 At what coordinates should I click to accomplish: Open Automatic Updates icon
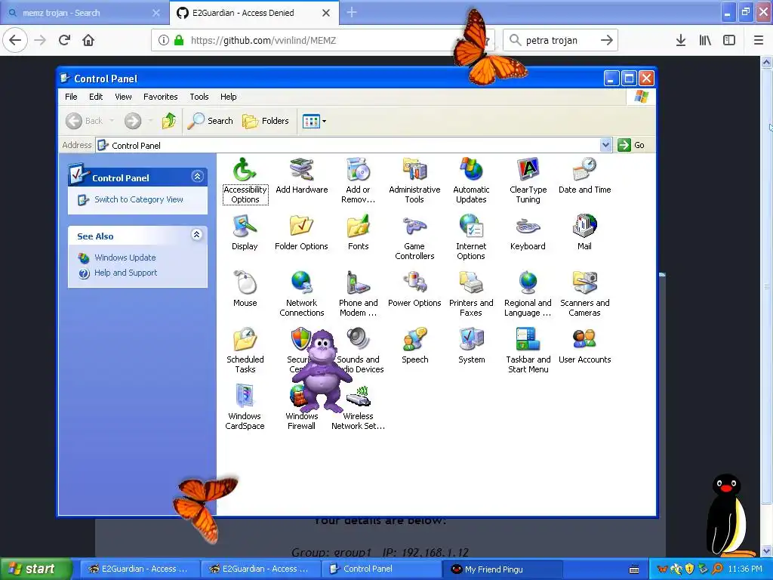pyautogui.click(x=471, y=180)
